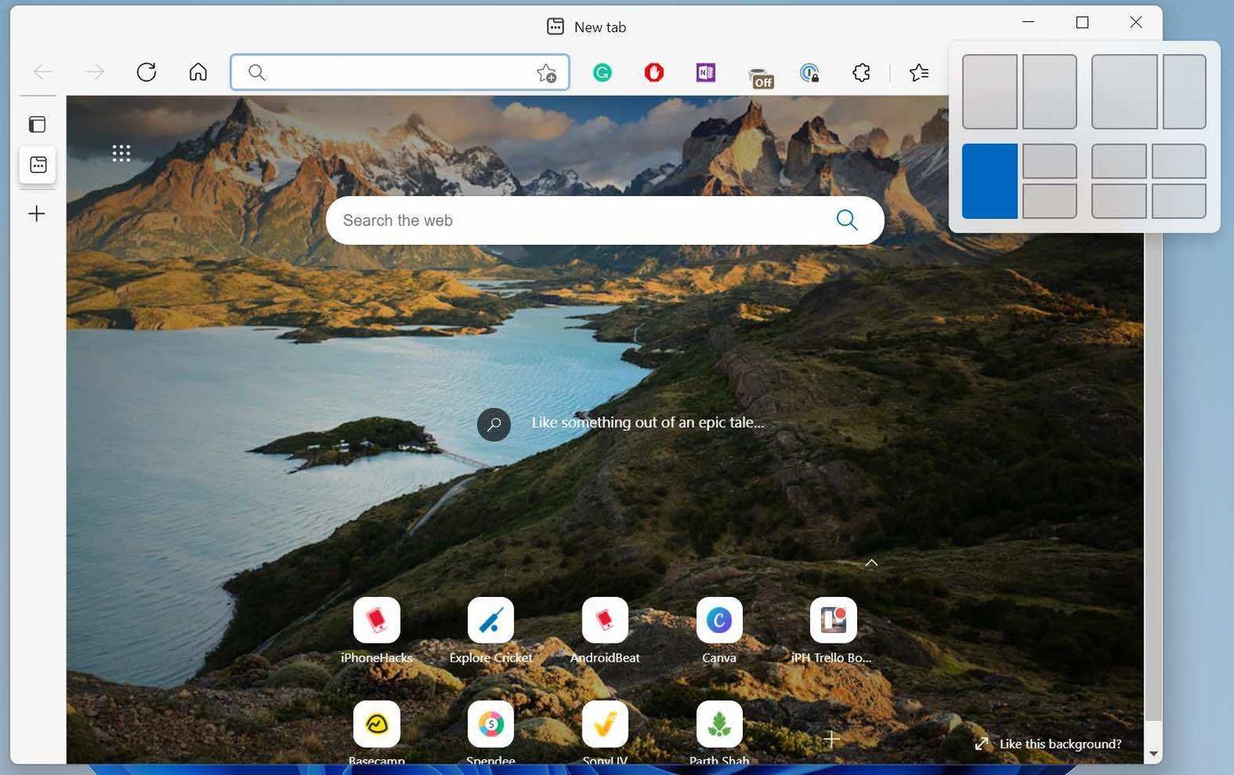
Task: Snap to top-right of three-zone layout
Action: click(1050, 161)
